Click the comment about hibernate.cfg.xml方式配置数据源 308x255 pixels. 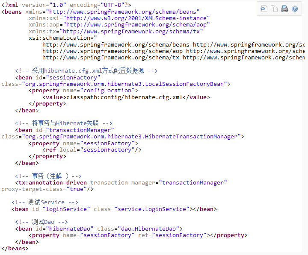coord(86,70)
